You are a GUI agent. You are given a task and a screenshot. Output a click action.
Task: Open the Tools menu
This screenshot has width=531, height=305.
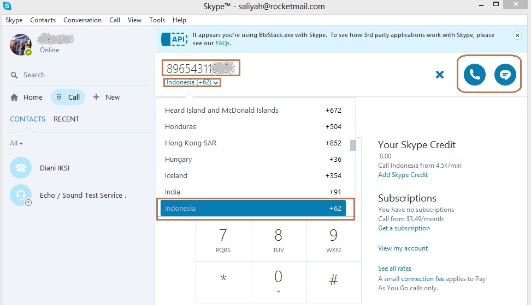click(x=157, y=20)
